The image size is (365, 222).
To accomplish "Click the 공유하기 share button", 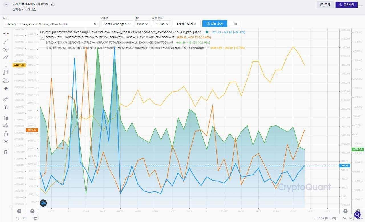I will click(x=346, y=5).
